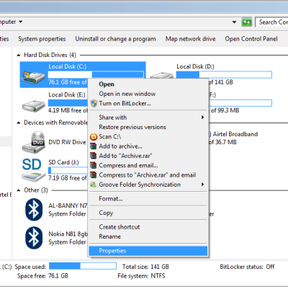
Task: Click the SD Card (J:) icon
Action: [x=33, y=170]
